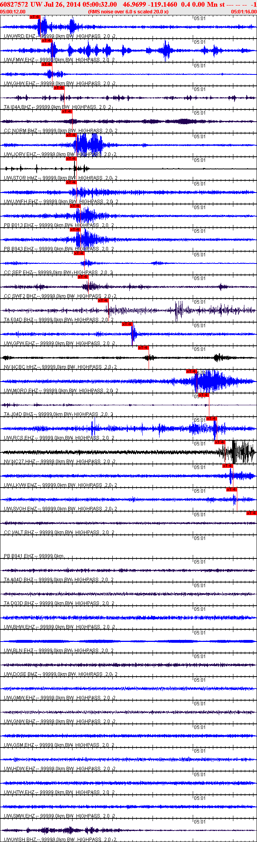The width and height of the screenshot is (257, 842).
Task: Click the red pick marker on PB B013 trace
Action: click(x=75, y=206)
